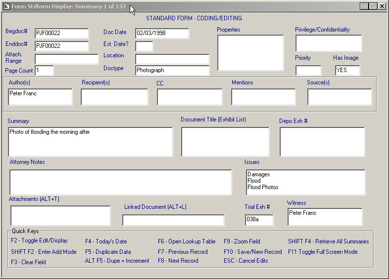Click F3 - Clear Field quick key
This screenshot has height=279, width=389.
coord(28,262)
